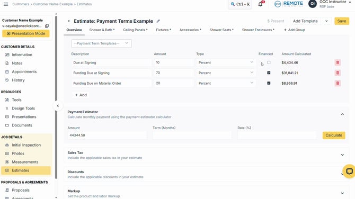Switch to the Overview tab
Screen dimensions: 355x199
(x=74, y=30)
